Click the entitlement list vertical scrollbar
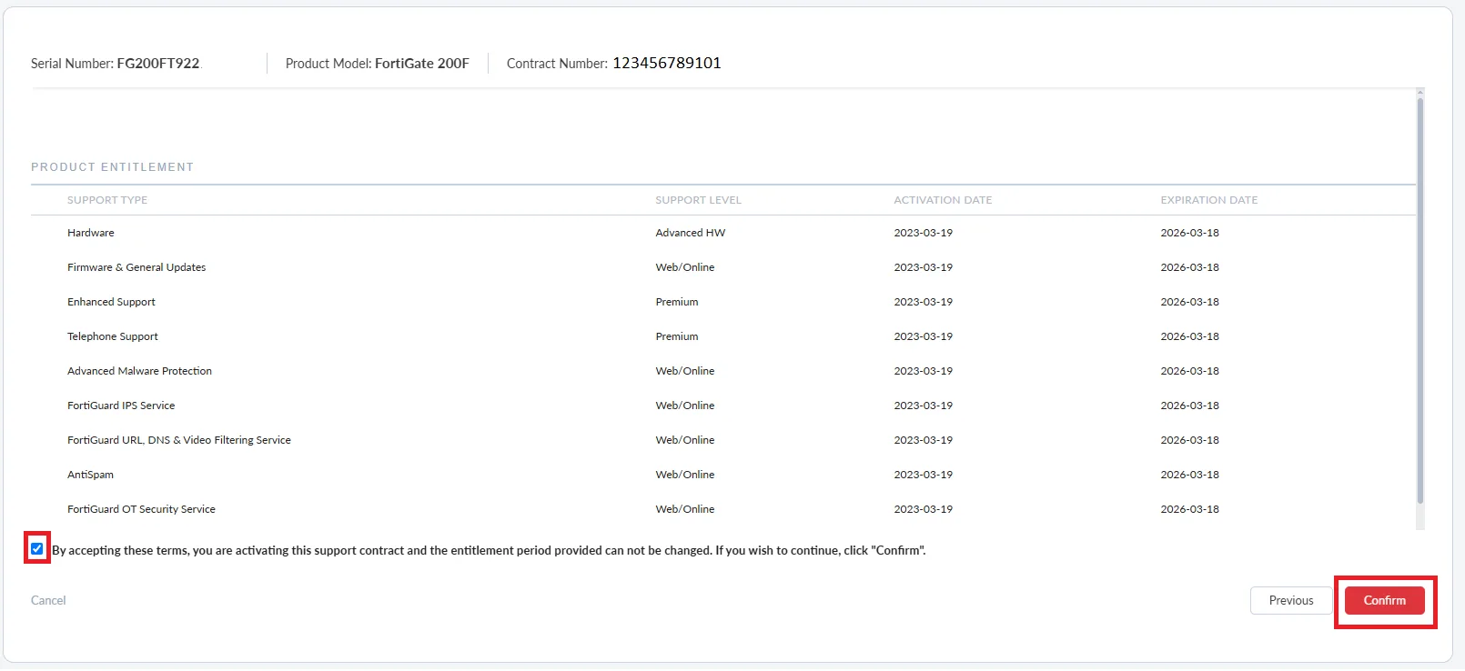The image size is (1465, 671). coord(1420,300)
